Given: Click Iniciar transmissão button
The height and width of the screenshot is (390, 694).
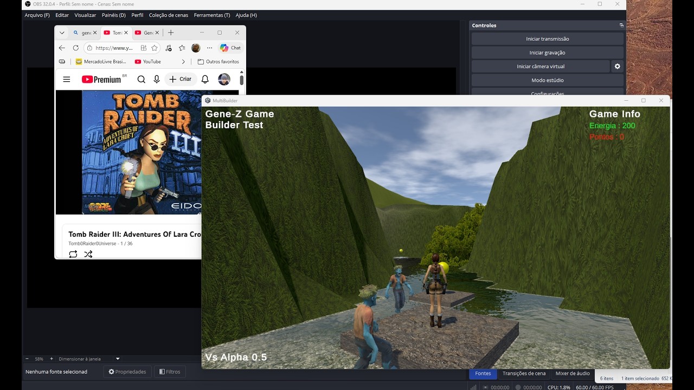Looking at the screenshot, I should [x=548, y=39].
